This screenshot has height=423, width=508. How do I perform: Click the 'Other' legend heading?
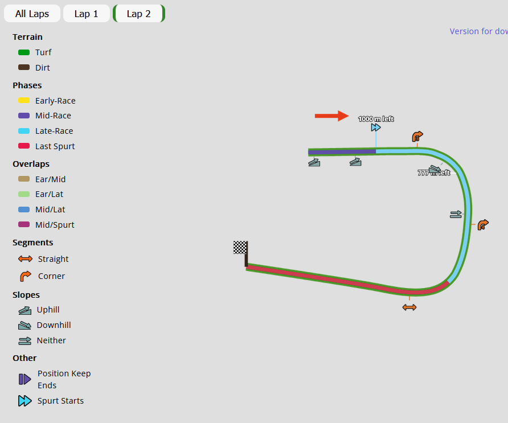[24, 358]
